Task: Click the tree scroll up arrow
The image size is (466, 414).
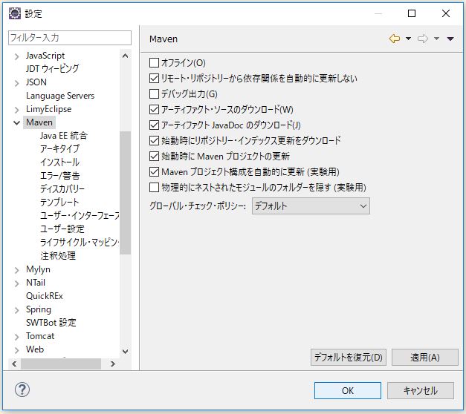Action: [125, 56]
